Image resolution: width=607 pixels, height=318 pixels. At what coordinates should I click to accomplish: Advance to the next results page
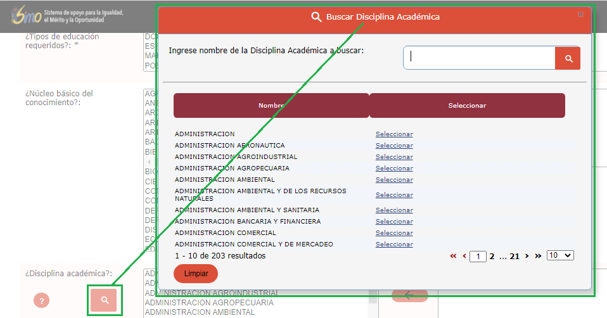click(527, 256)
